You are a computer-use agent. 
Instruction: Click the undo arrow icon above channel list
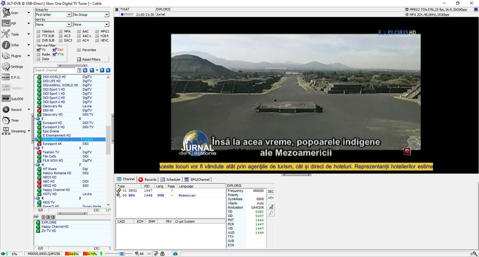[x=92, y=70]
